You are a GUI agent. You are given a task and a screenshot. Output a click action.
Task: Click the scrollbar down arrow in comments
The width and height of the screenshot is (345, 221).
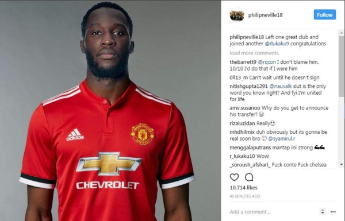click(x=341, y=164)
